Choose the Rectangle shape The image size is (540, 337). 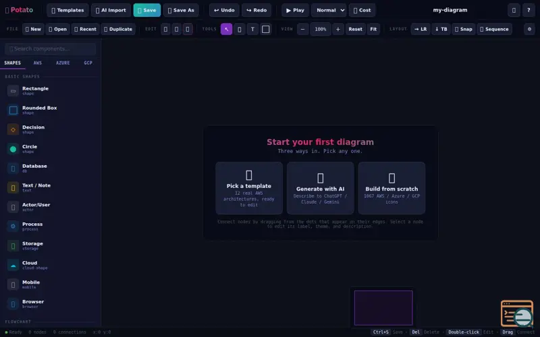coord(50,91)
